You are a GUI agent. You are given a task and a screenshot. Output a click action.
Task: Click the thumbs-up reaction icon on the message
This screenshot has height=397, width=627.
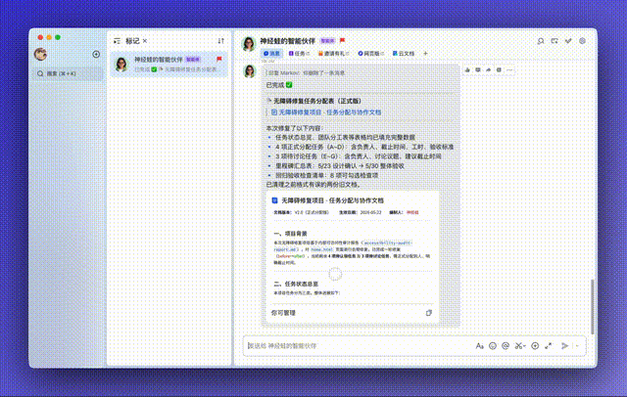point(467,69)
